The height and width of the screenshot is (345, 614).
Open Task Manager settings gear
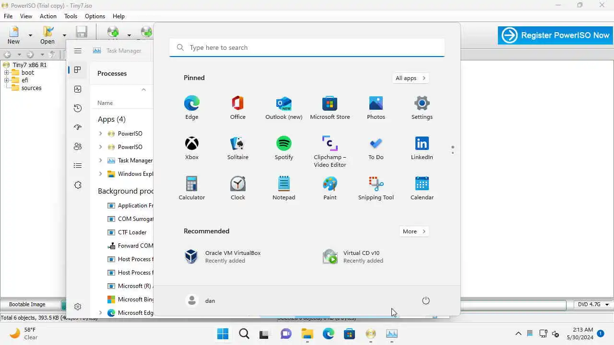78,307
